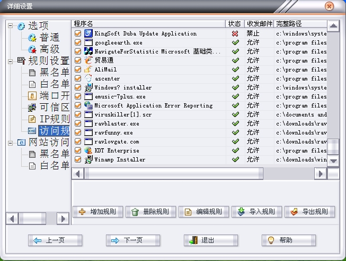
Task: Click the 编辑规则 button
Action: pos(203,212)
